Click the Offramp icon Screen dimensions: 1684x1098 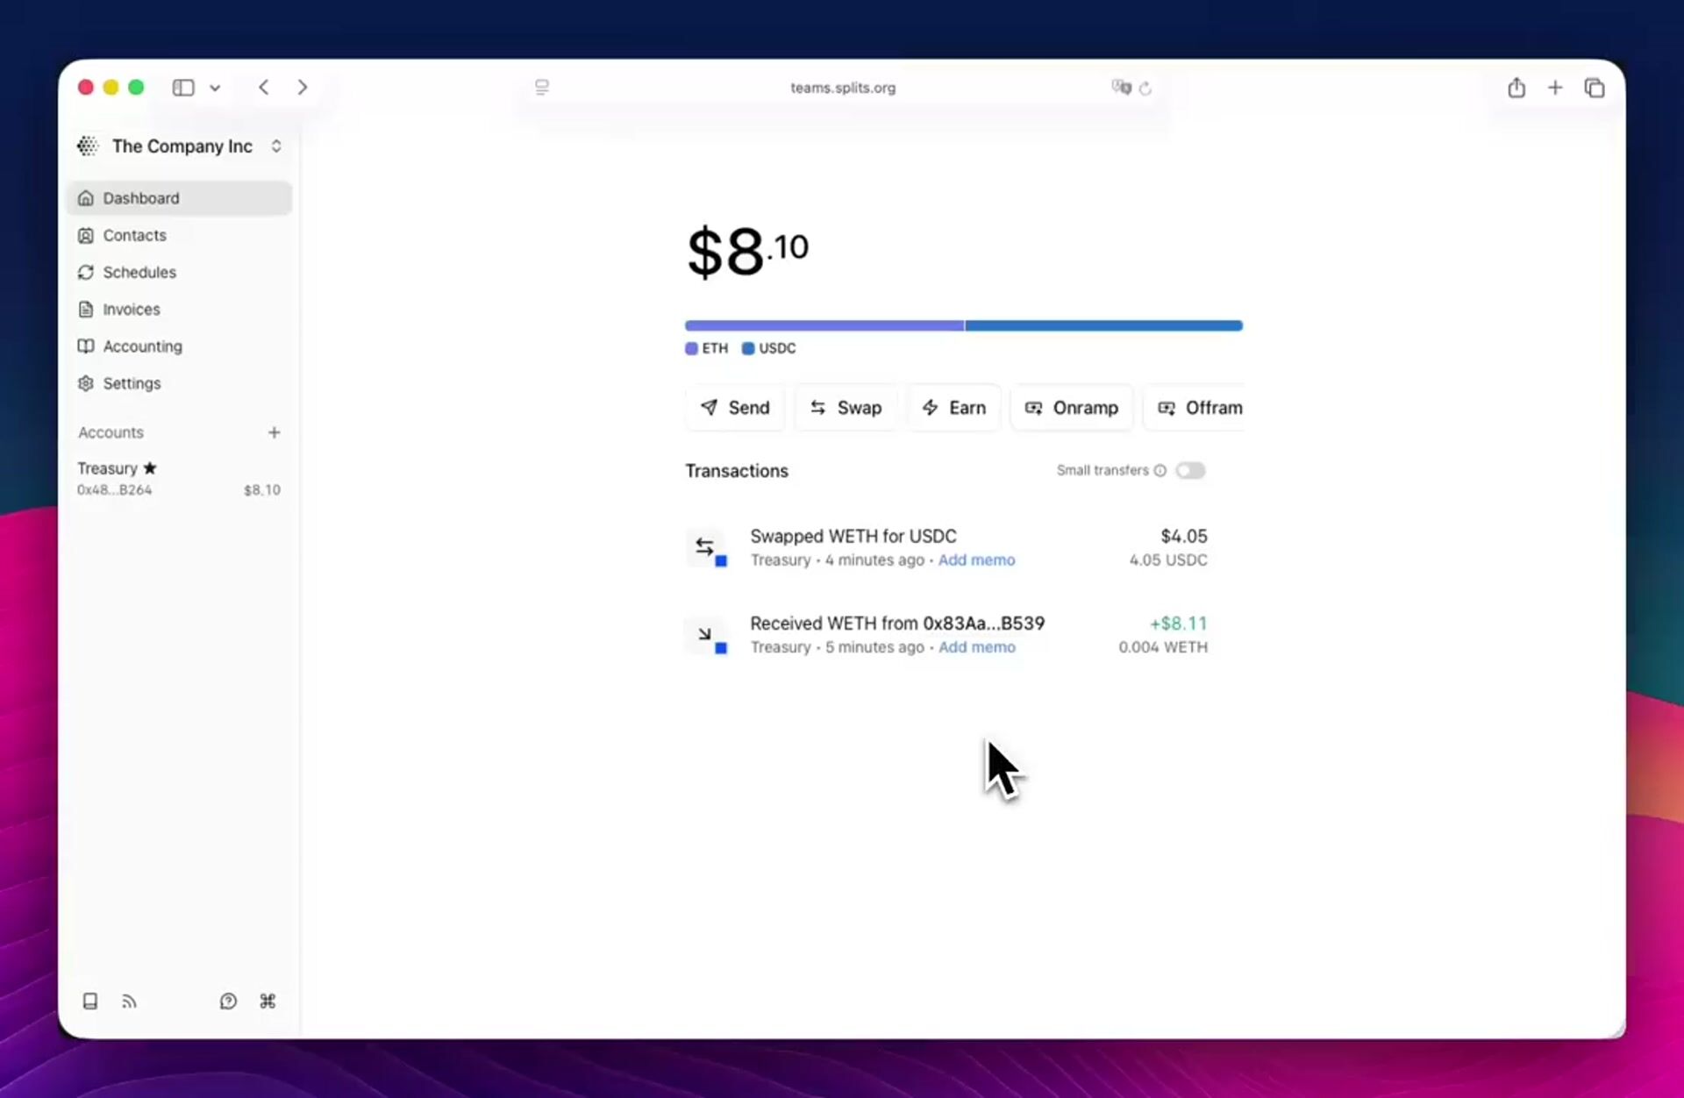pyautogui.click(x=1167, y=408)
